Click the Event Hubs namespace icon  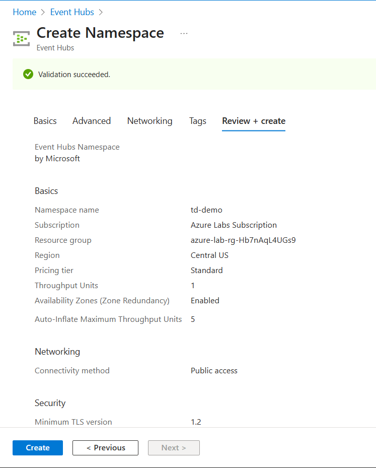tap(21, 38)
